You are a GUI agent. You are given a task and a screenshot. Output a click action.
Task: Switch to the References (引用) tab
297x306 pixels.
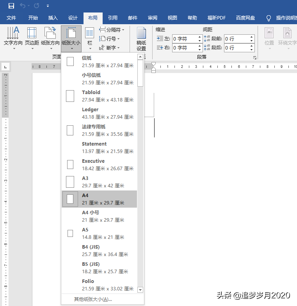click(113, 18)
